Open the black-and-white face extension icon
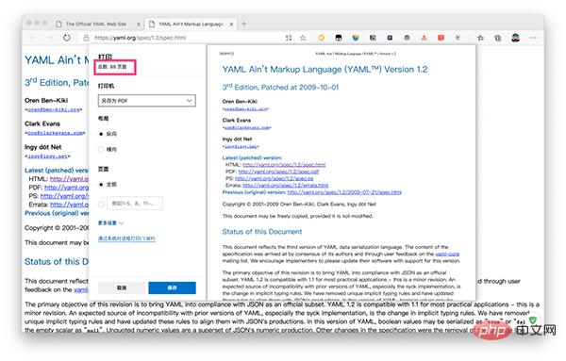Viewport: 566px width, 361px height. tap(339, 38)
